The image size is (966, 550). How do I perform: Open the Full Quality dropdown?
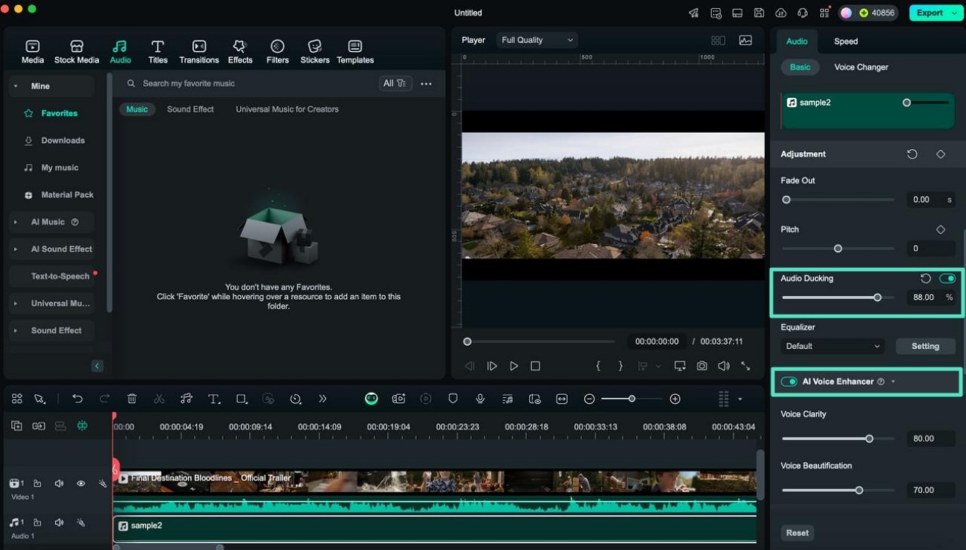click(537, 40)
